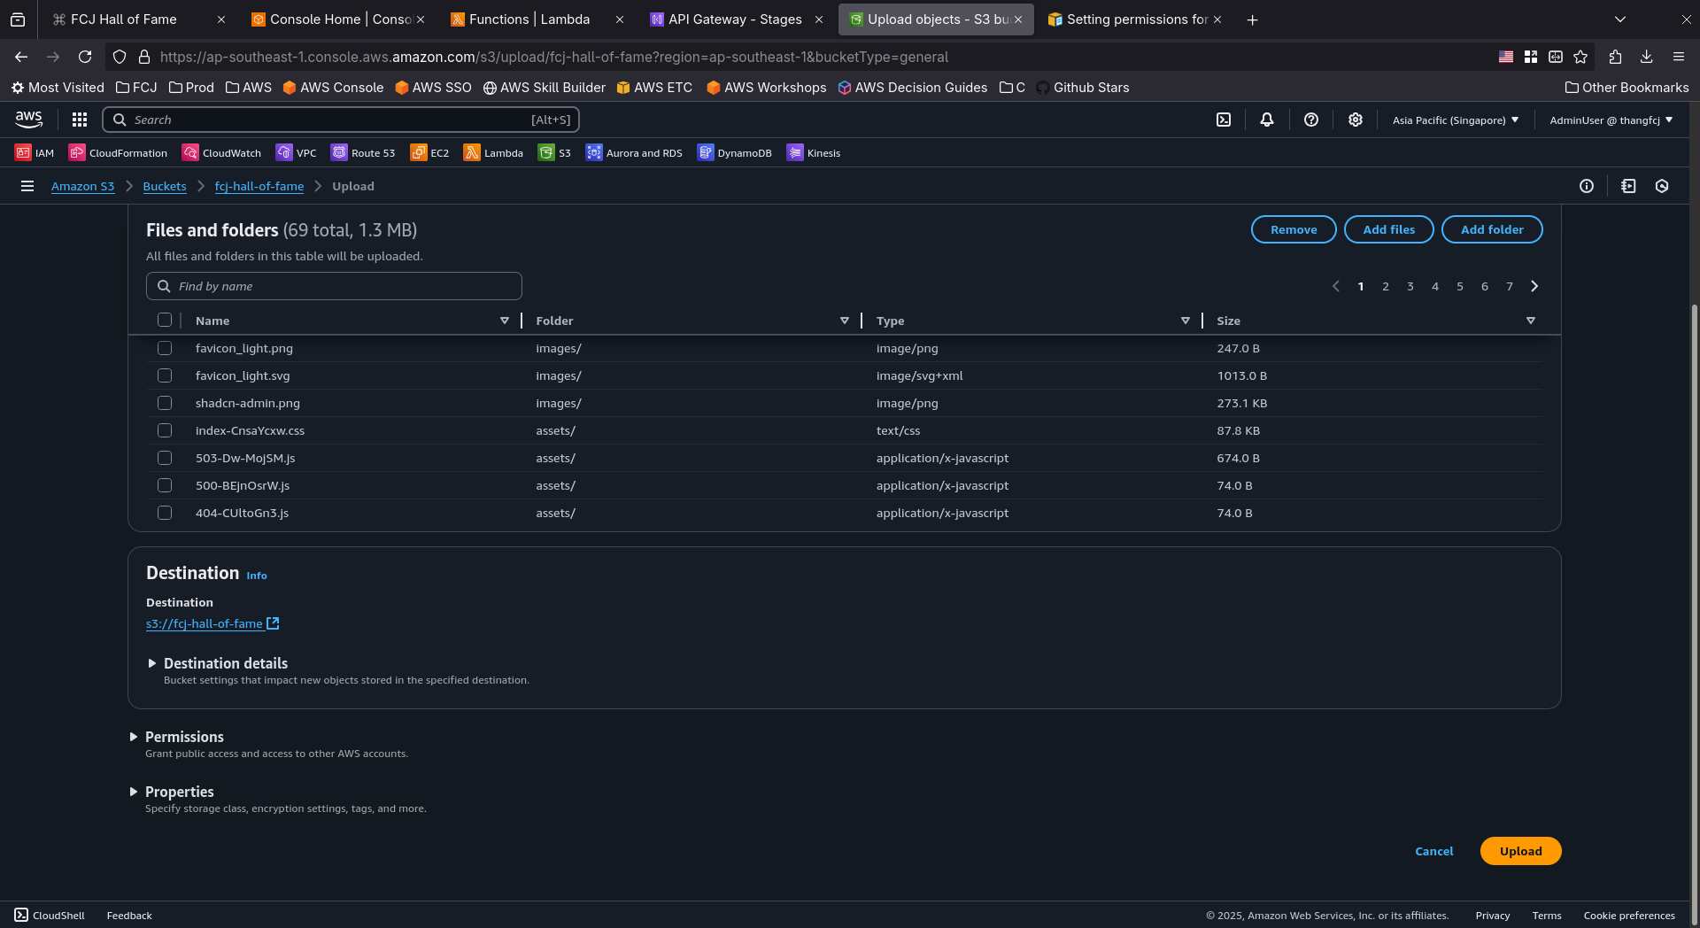Cancel the upload
The width and height of the screenshot is (1700, 928).
point(1433,851)
